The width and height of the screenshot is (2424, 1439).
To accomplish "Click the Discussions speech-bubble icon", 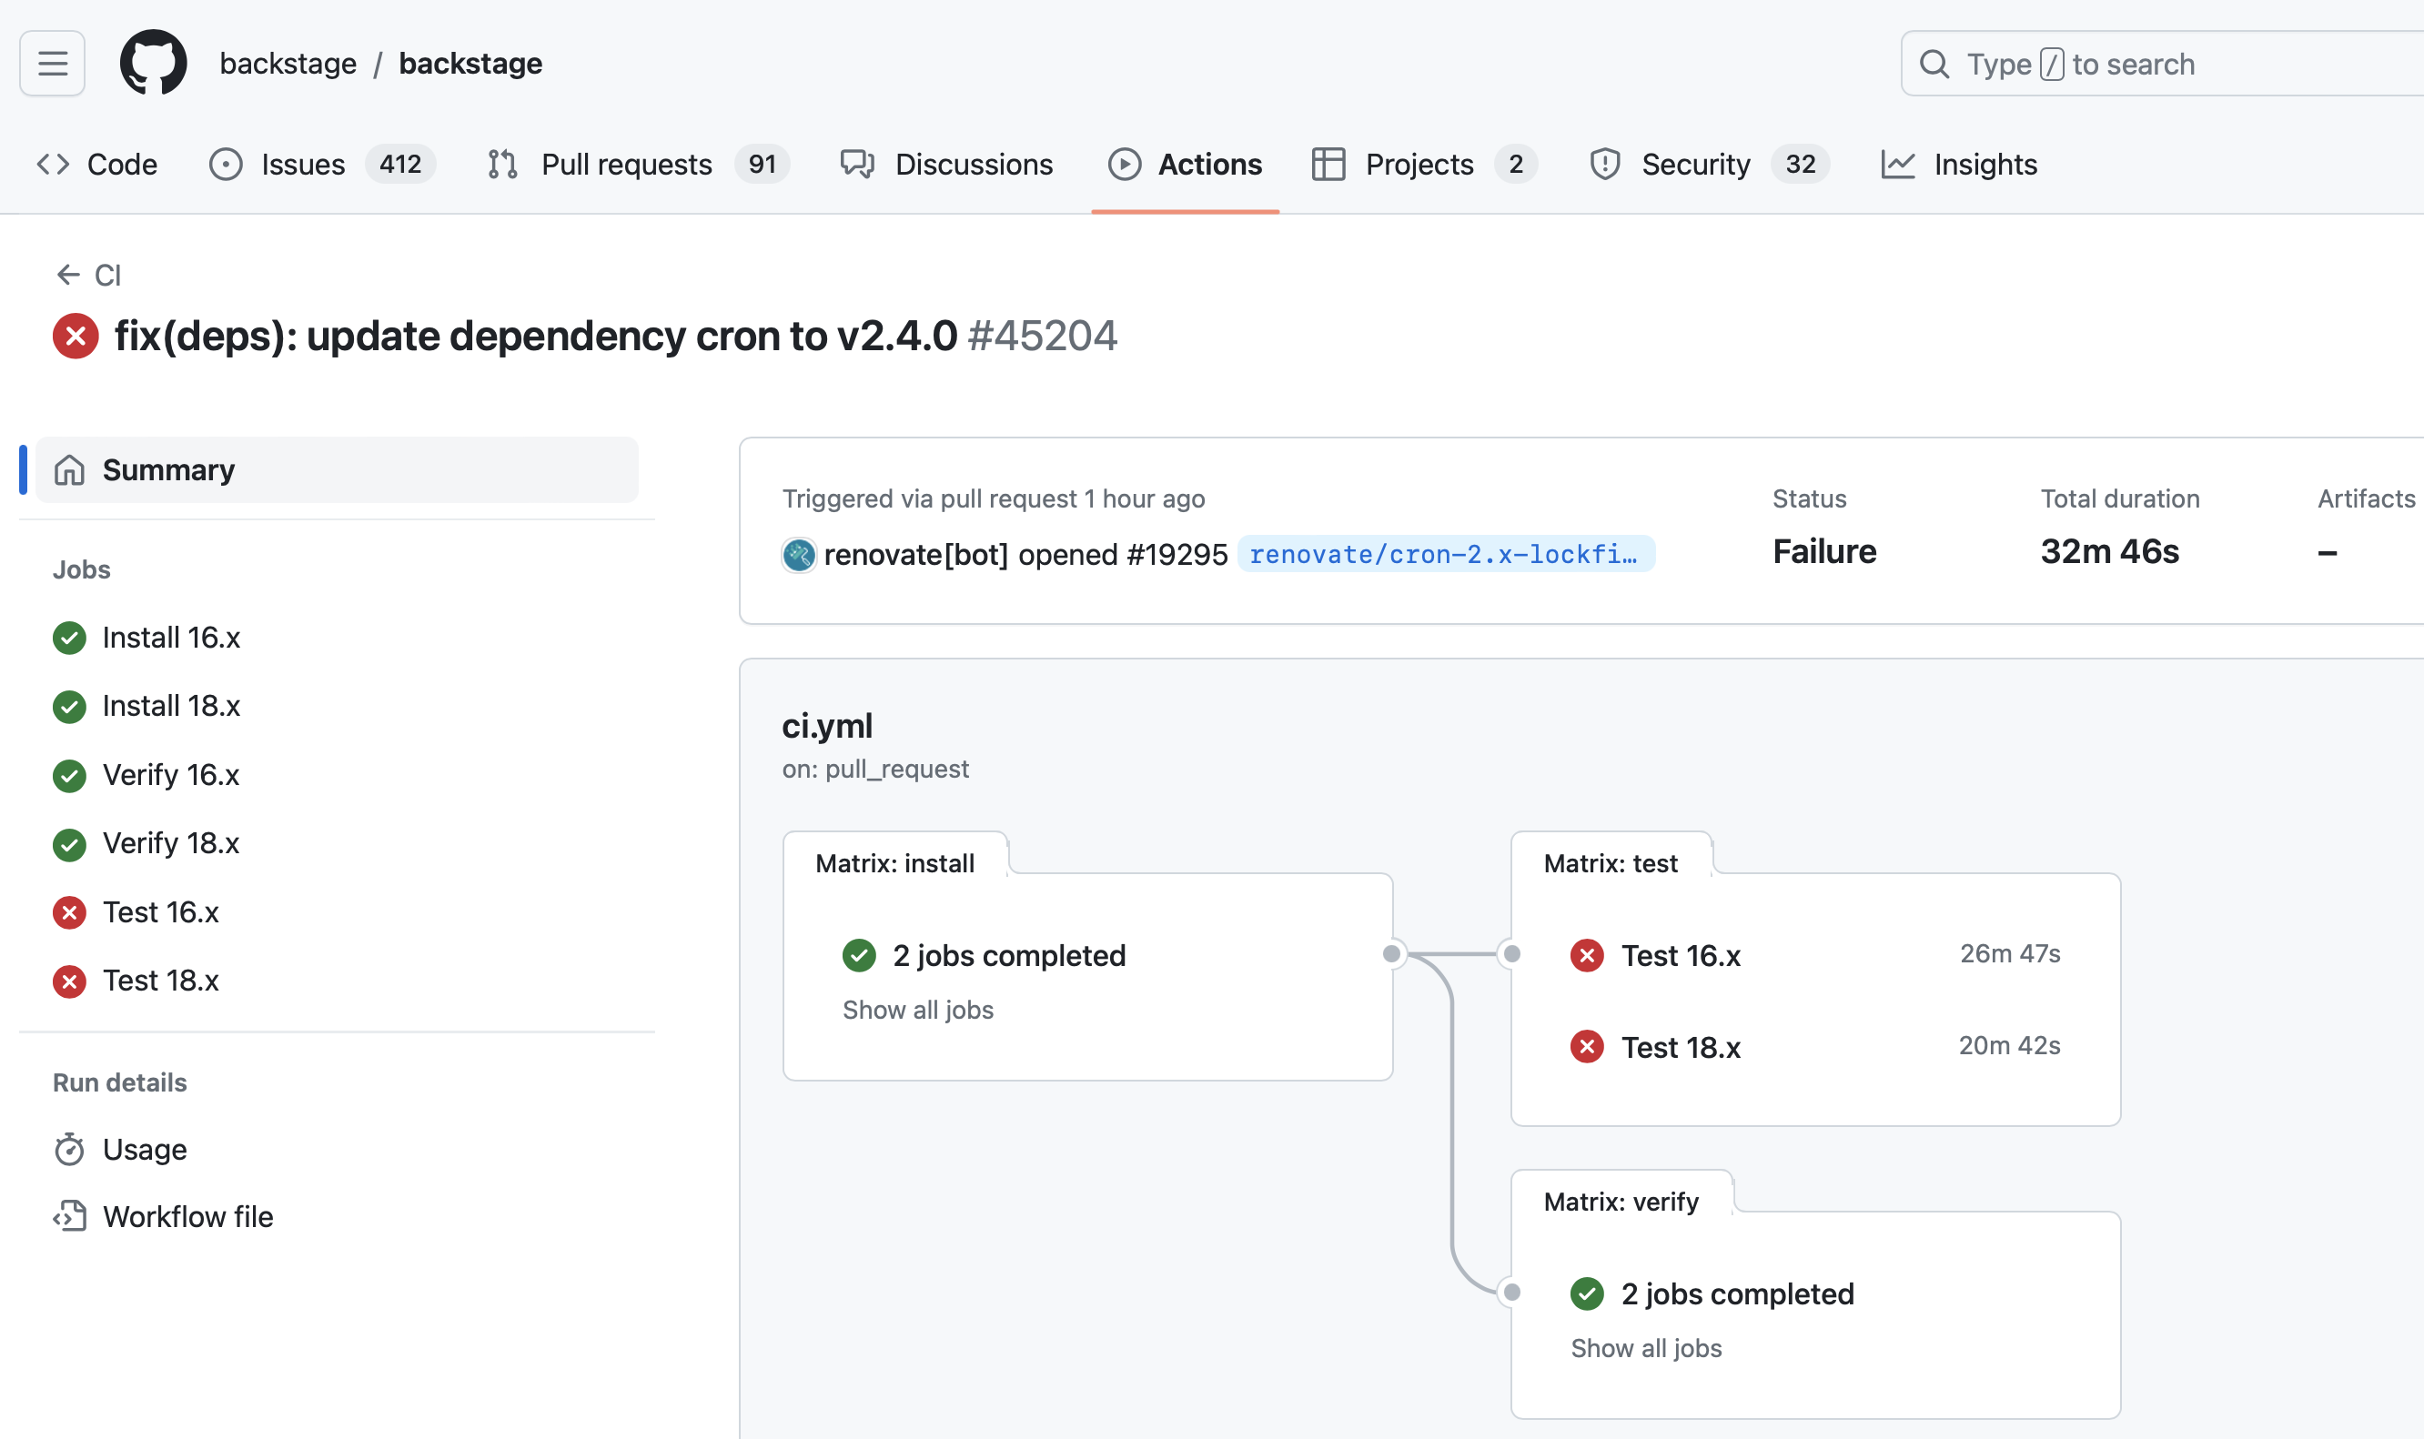I will pyautogui.click(x=857, y=164).
